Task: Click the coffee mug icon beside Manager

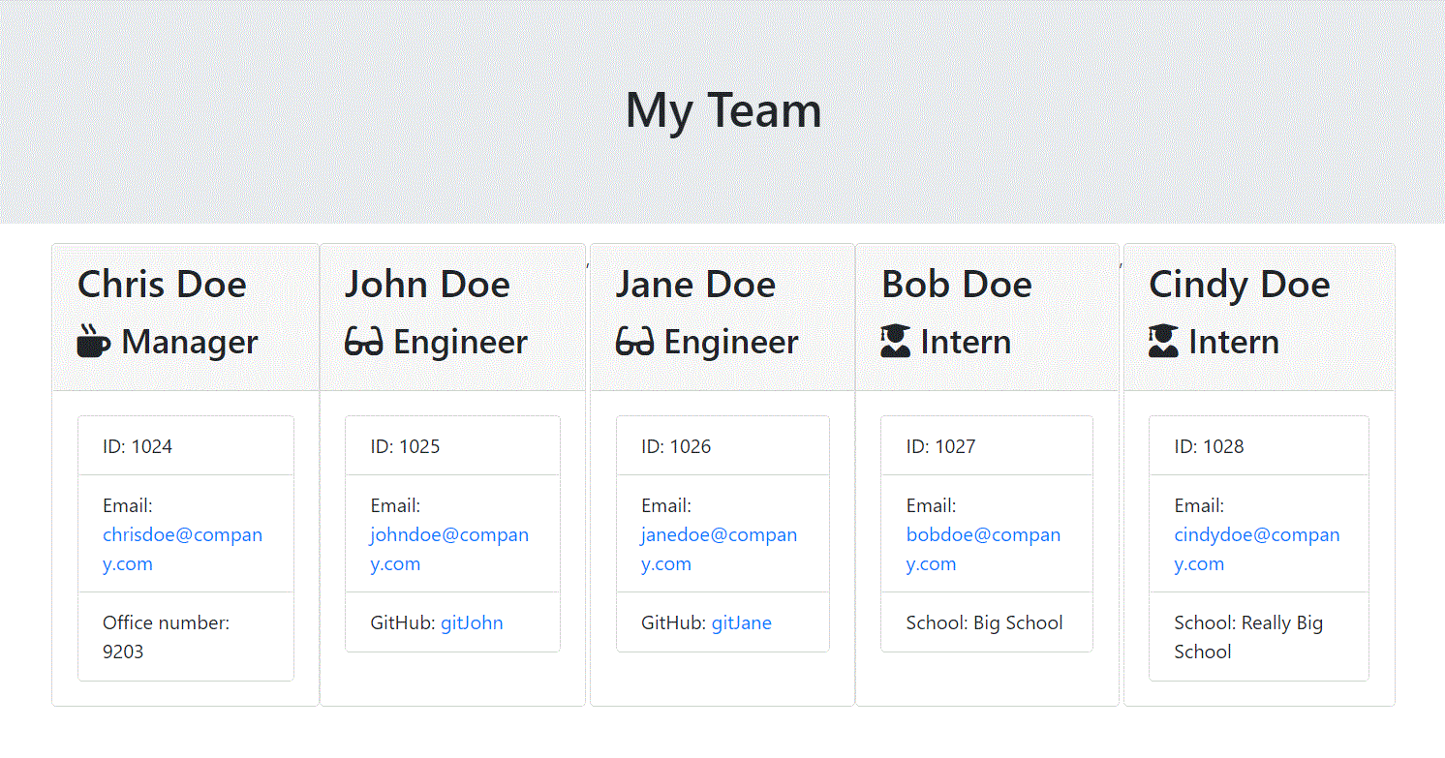Action: click(94, 342)
